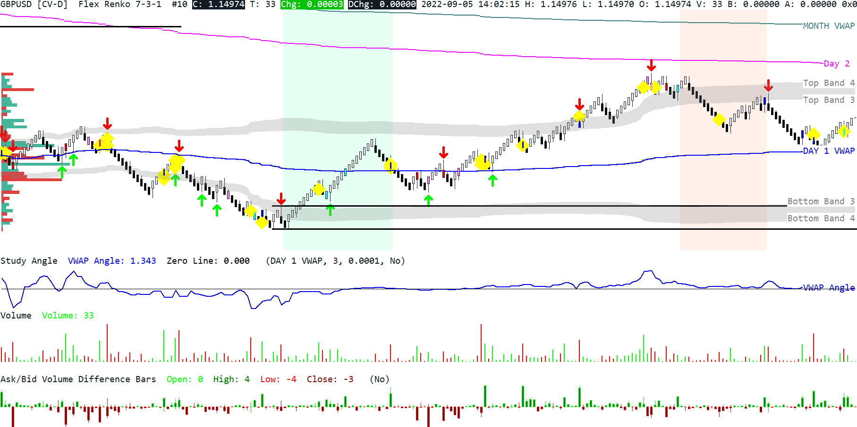Select the 2022-09-05 14:02:15 timestamp
Viewport: 857px width, 427px height.
(x=470, y=4)
